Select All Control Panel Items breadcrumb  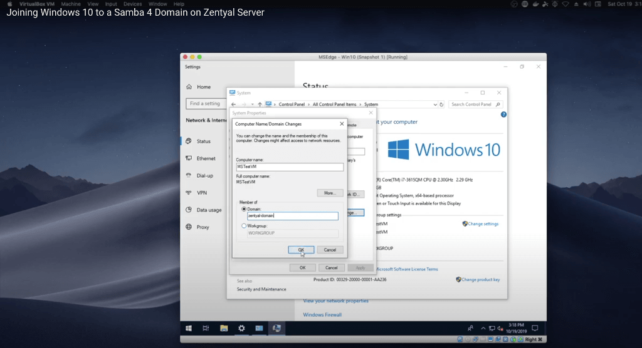[335, 105]
